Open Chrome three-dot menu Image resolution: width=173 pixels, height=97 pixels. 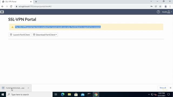[x=170, y=6]
